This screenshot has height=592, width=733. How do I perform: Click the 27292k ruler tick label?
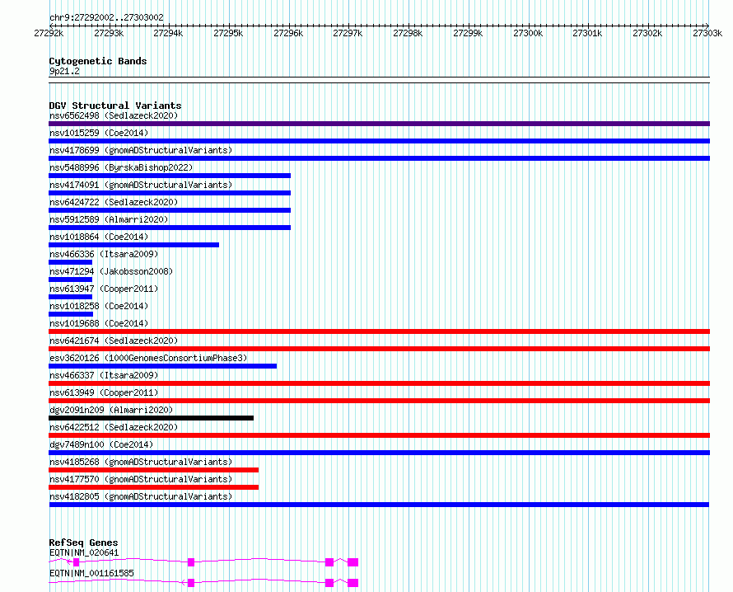(49, 33)
